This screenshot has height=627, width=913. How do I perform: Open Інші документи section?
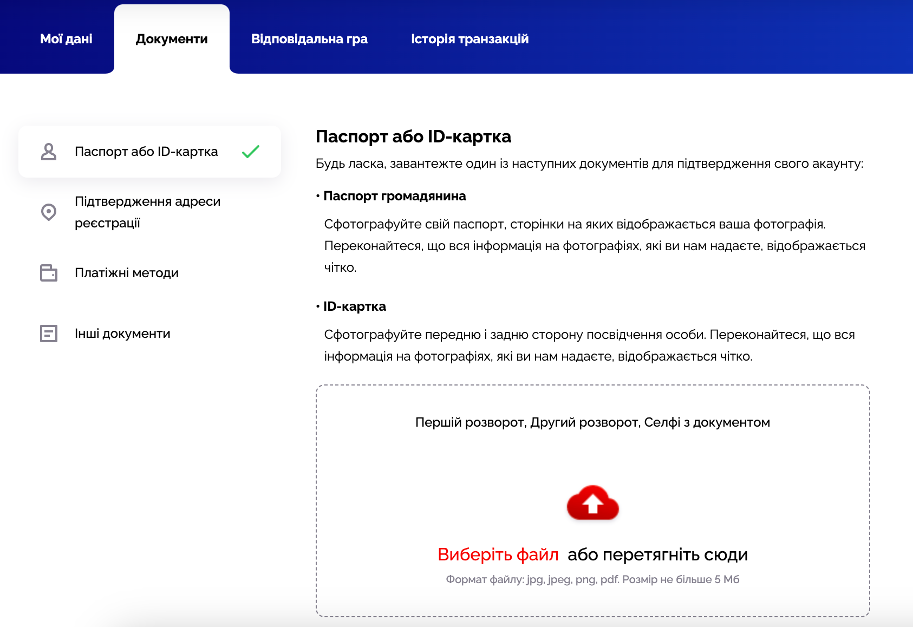coord(149,334)
